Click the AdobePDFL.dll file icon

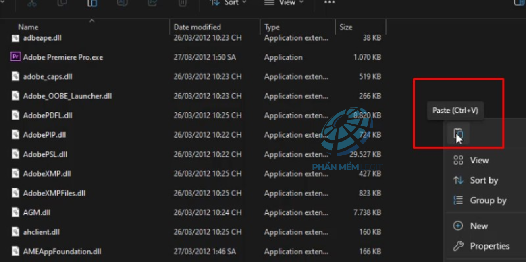tap(15, 115)
